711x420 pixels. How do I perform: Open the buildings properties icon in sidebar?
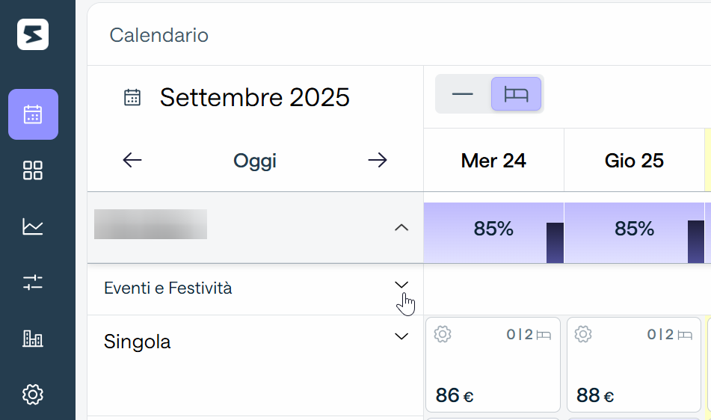pyautogui.click(x=33, y=338)
